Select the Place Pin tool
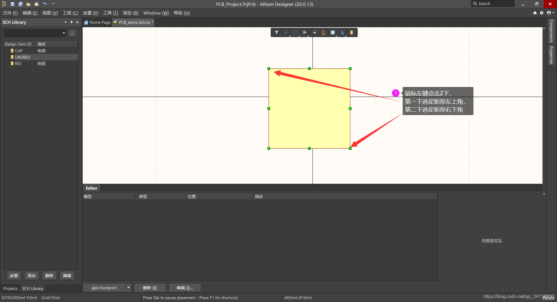The image size is (557, 302). (314, 32)
